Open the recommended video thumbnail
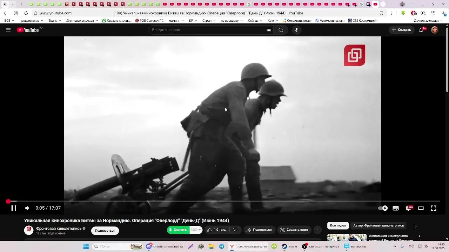The width and height of the screenshot is (449, 252). (347, 237)
